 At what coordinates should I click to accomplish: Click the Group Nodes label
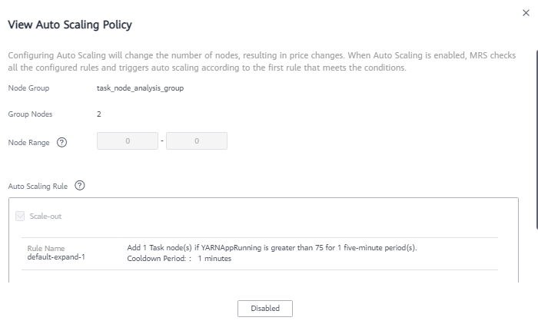(x=30, y=114)
